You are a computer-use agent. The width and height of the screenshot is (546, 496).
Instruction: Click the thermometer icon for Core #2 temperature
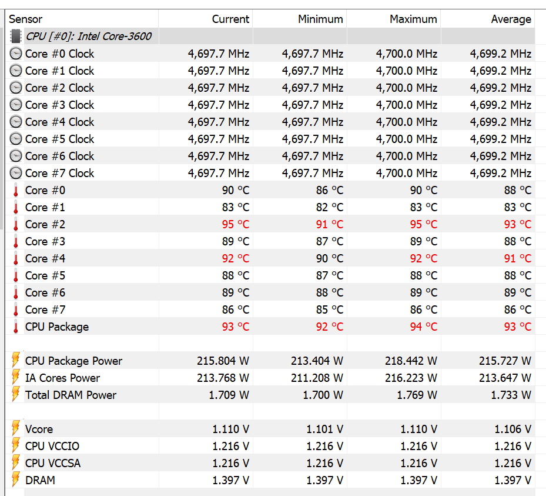[16, 225]
